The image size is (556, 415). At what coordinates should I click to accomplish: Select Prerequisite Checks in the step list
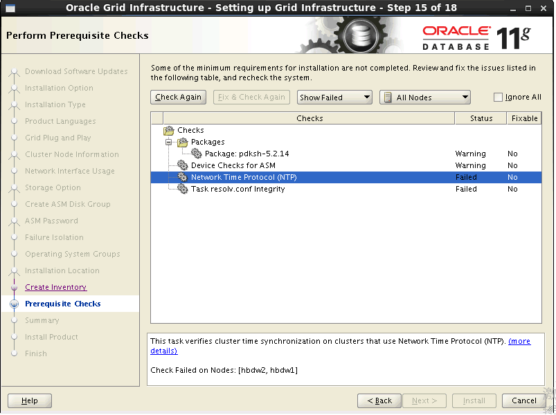[x=63, y=304]
